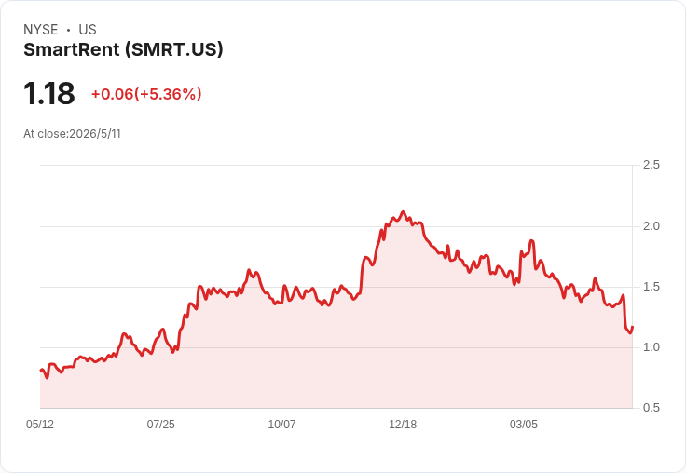Image resolution: width=686 pixels, height=473 pixels.
Task: Click the 03/05 date axis label
Action: [524, 424]
